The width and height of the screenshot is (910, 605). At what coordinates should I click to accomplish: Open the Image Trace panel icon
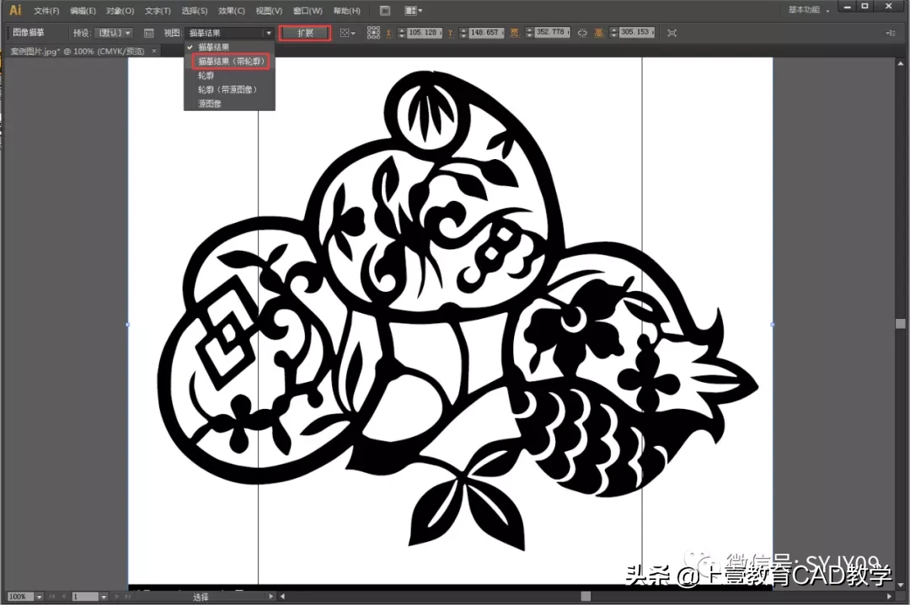click(148, 33)
